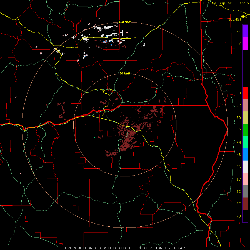Click the GC legend label
This screenshot has width=250, height=250.
238,191
